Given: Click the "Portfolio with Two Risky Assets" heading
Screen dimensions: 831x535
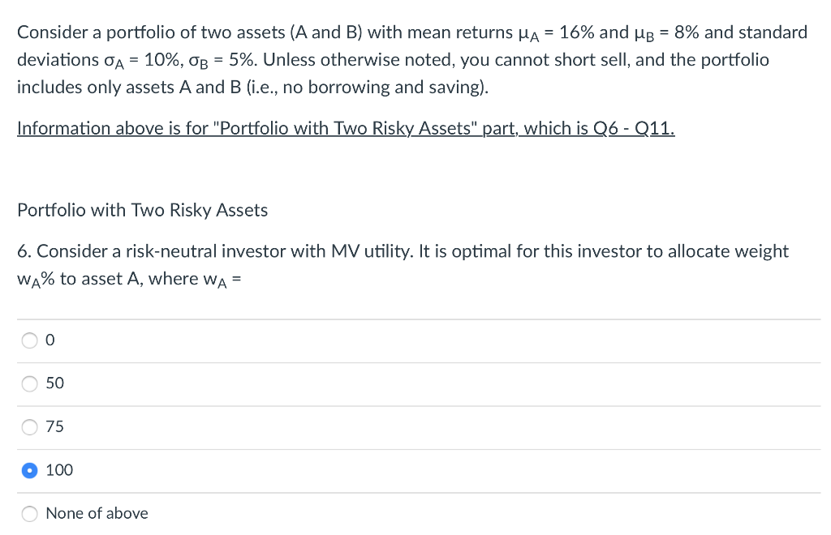Looking at the screenshot, I should point(143,211).
